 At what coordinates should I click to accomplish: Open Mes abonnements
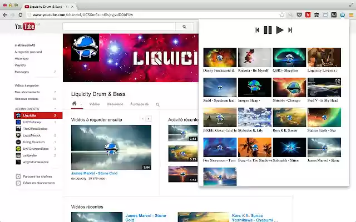click(27, 92)
